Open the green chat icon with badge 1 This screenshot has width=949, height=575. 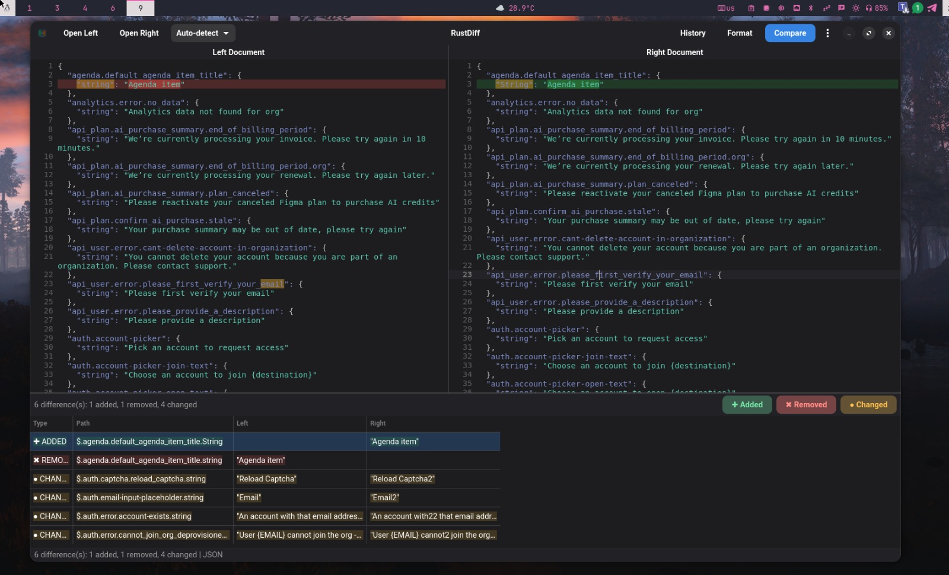click(x=918, y=8)
